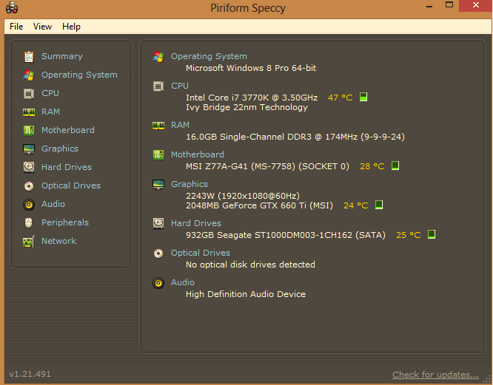
Task: Click the RAM stick icon in sidebar
Action: (x=29, y=112)
